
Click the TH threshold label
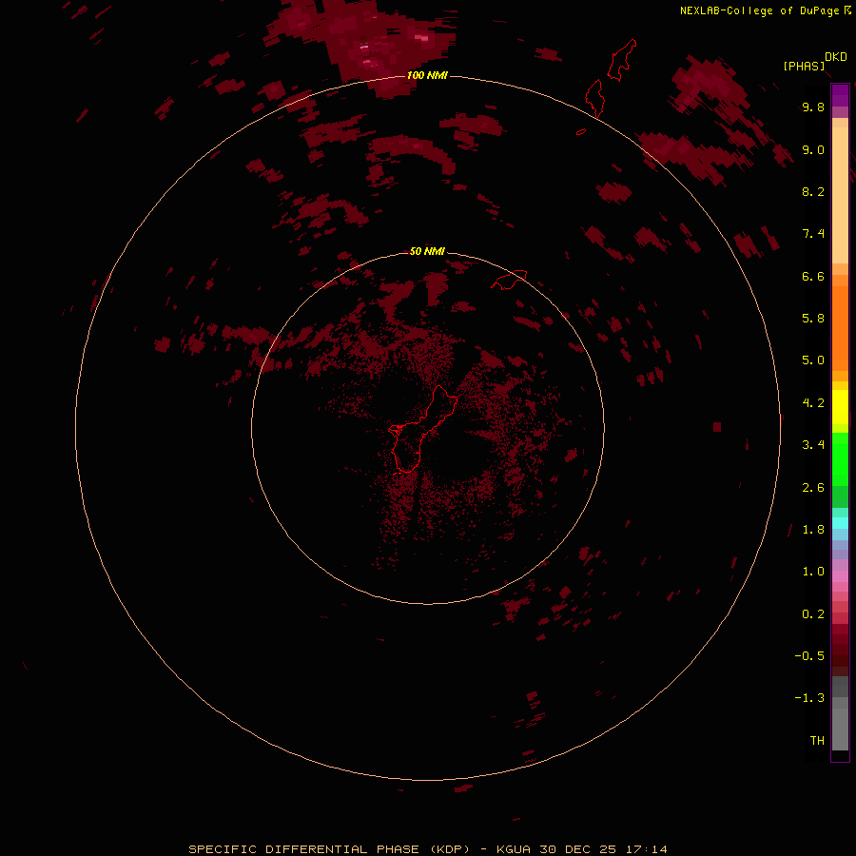pos(817,741)
